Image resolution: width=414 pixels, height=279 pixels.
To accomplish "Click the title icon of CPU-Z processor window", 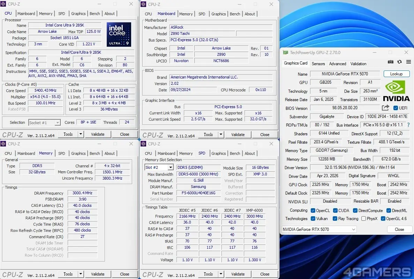I will point(3,4).
